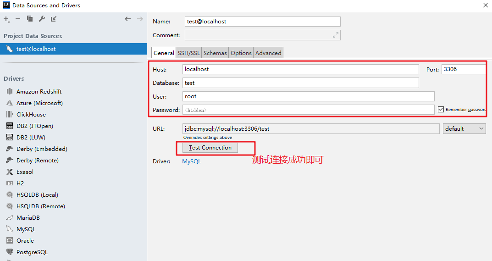
Task: Open the URL type default dropdown
Action: pyautogui.click(x=464, y=129)
